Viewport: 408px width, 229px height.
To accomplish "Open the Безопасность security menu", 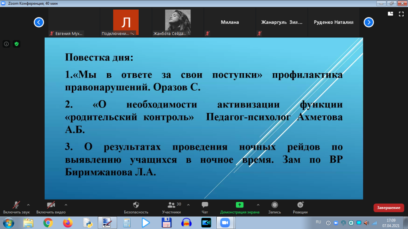I will click(136, 208).
